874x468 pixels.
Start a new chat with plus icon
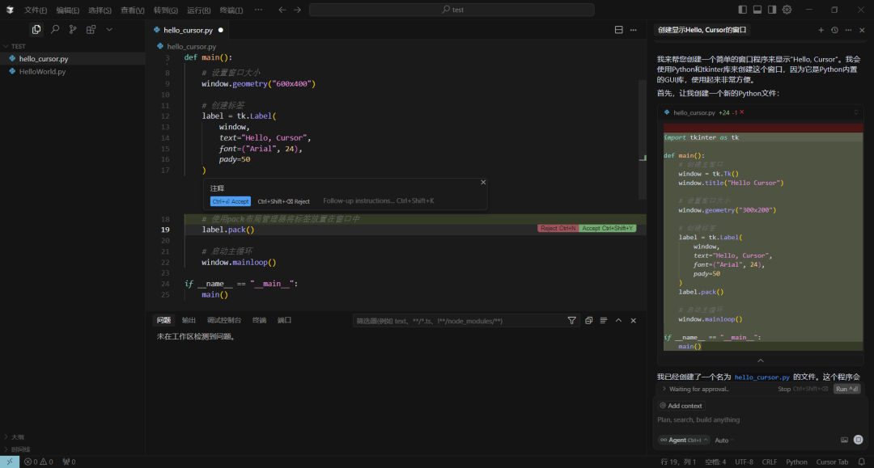[821, 30]
